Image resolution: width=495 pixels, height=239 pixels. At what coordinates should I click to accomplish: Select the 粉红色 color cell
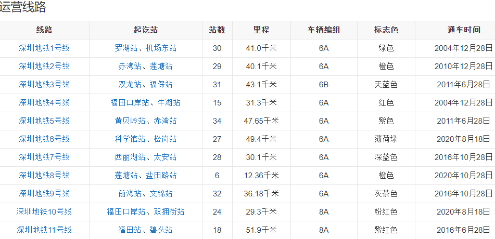coord(386,211)
